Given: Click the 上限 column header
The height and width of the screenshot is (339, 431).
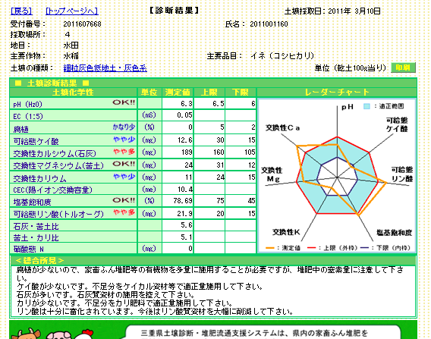Looking at the screenshot, I should pyautogui.click(x=209, y=93).
